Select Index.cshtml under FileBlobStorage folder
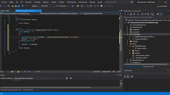 [142, 48]
